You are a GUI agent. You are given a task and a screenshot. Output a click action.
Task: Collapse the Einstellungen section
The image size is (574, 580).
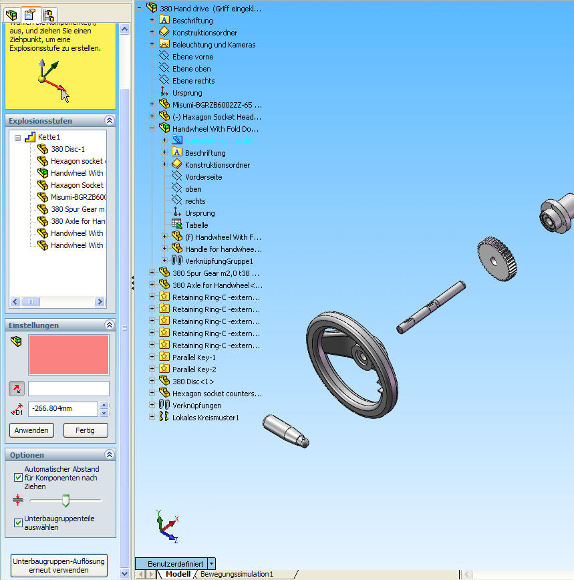[110, 325]
